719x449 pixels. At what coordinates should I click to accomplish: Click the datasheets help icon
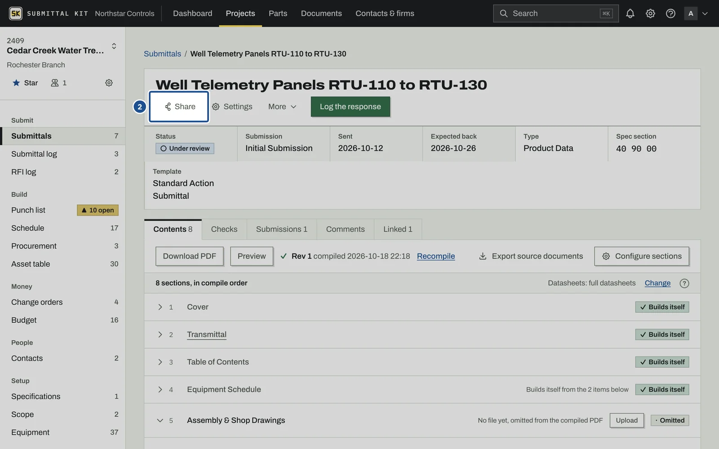[x=684, y=283]
